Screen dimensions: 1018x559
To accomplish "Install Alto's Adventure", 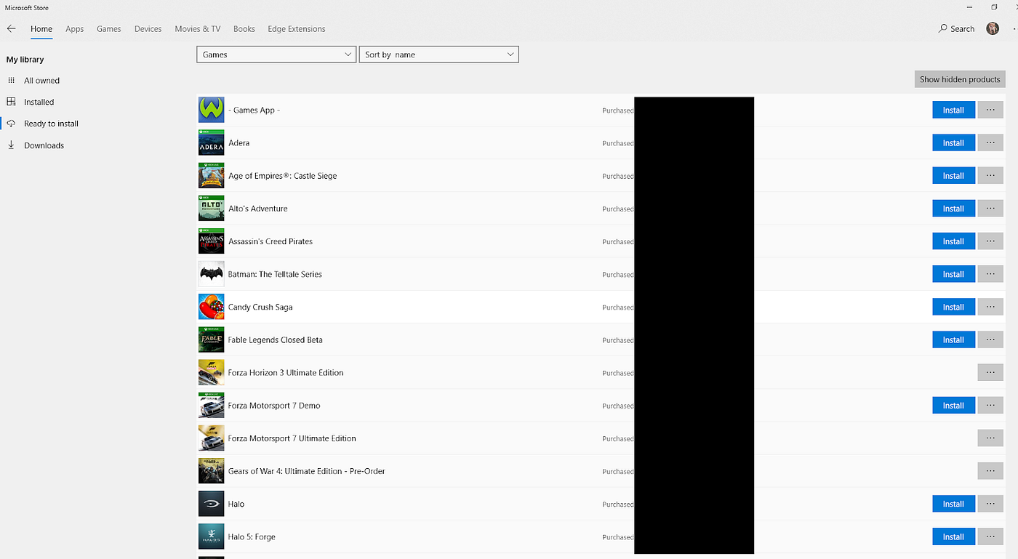I will click(953, 208).
